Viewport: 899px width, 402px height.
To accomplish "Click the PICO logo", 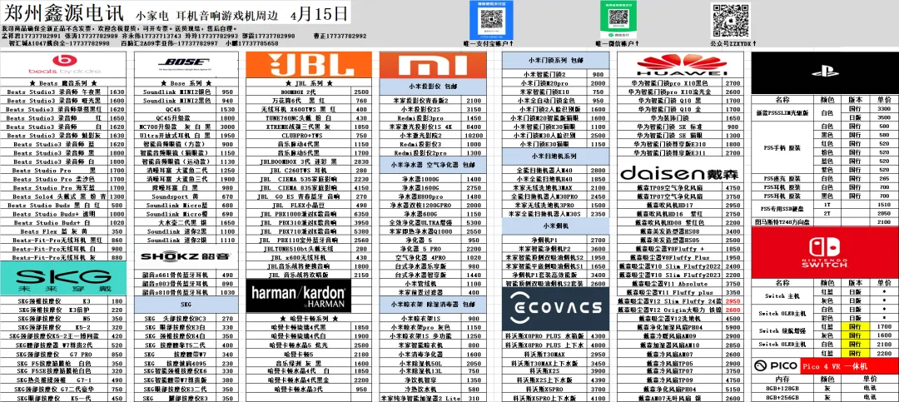I will 776,365.
